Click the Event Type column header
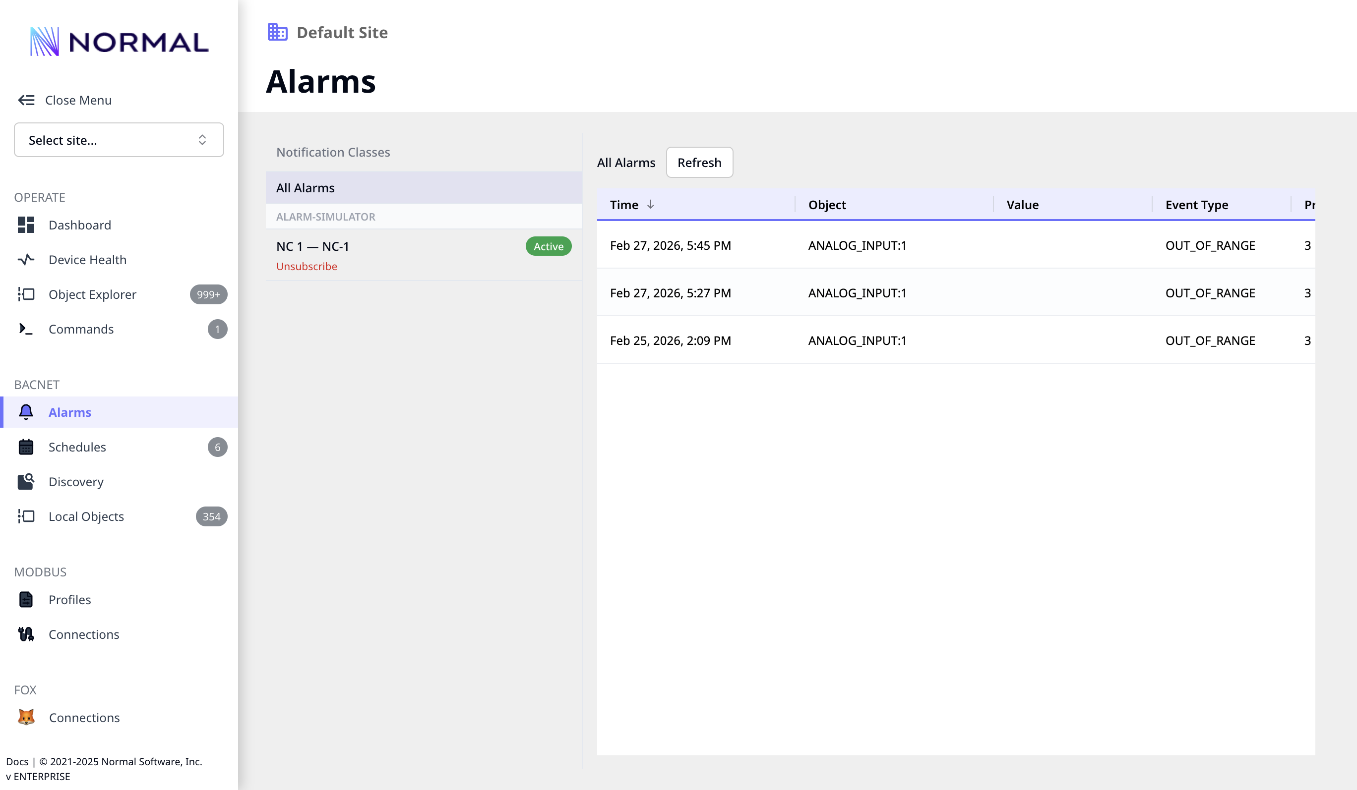Viewport: 1357px width, 790px height. pos(1196,205)
